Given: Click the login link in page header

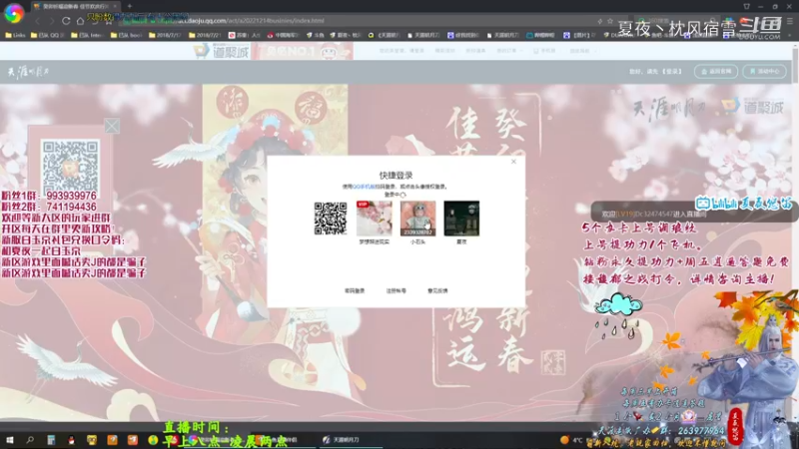Looking at the screenshot, I should pos(671,72).
